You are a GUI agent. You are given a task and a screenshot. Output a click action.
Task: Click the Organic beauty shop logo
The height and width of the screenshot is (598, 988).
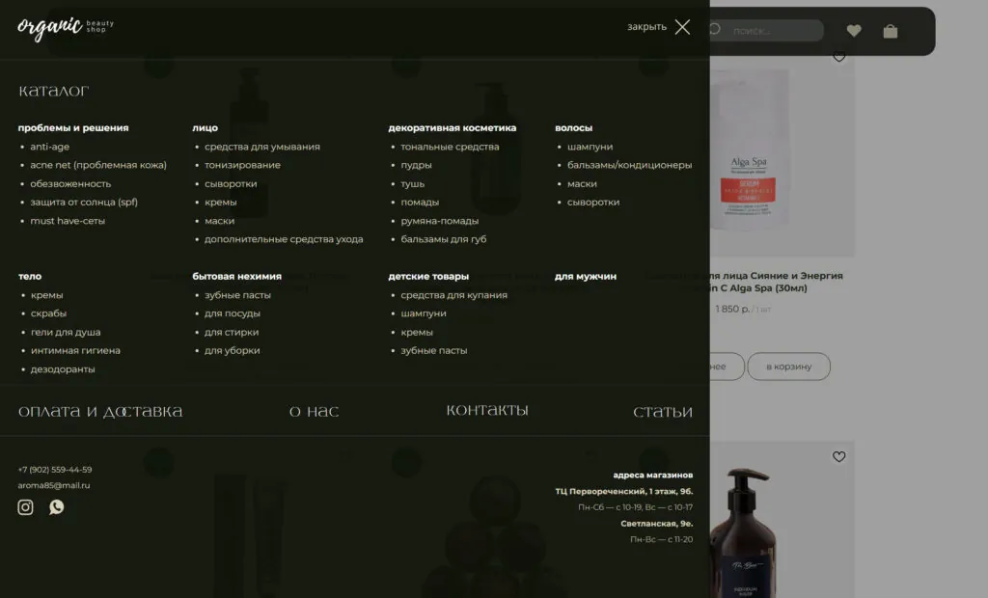click(x=65, y=27)
